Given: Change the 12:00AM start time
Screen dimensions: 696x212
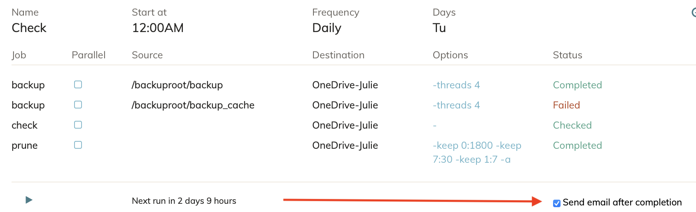Looking at the screenshot, I should [158, 28].
